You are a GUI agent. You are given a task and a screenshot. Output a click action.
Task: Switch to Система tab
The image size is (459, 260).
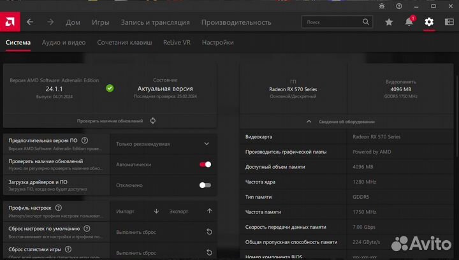[x=18, y=43]
